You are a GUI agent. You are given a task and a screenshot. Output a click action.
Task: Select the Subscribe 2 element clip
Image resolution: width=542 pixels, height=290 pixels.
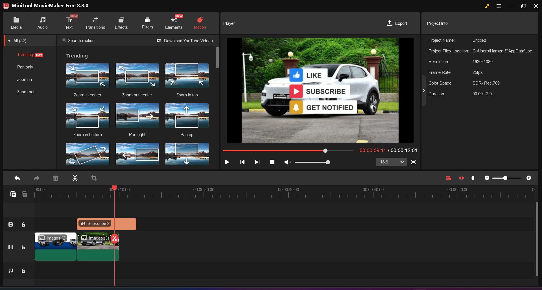click(x=106, y=224)
